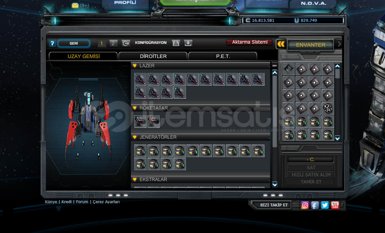Screen dimensions: 385x233
Task: Click the minus button above equipment scrollbar
Action: (274, 65)
